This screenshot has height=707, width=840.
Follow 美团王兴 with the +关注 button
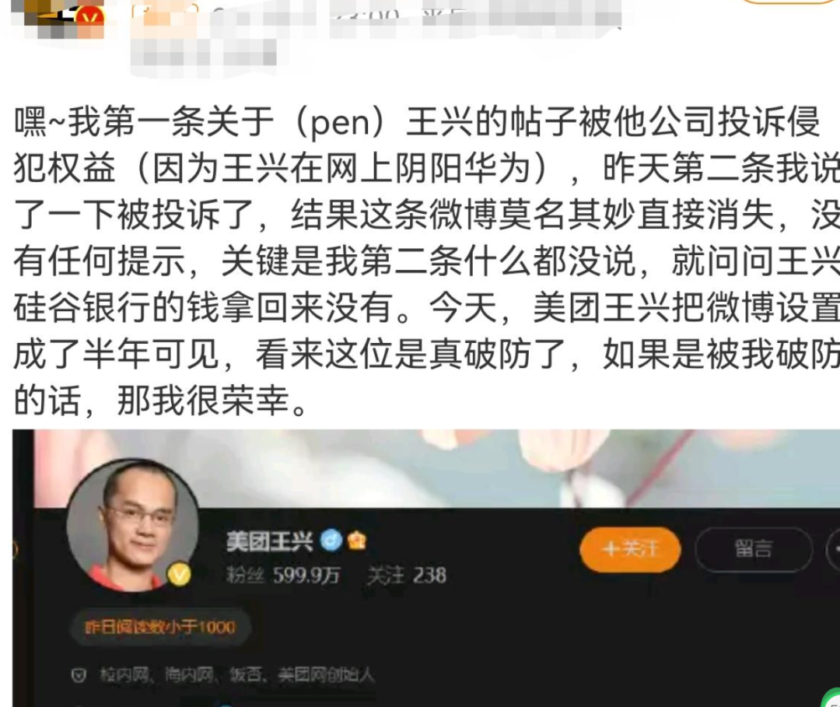(x=630, y=549)
